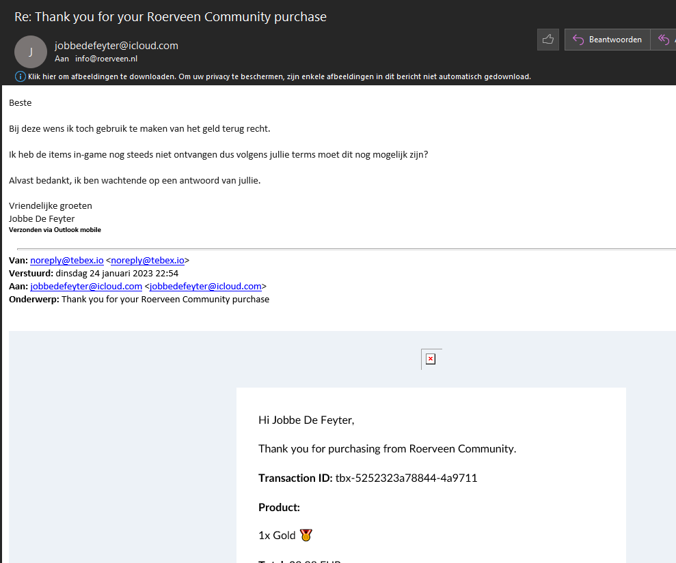Open the bracketed jobbedefeyter@icloud.com link
The width and height of the screenshot is (676, 563).
(206, 286)
